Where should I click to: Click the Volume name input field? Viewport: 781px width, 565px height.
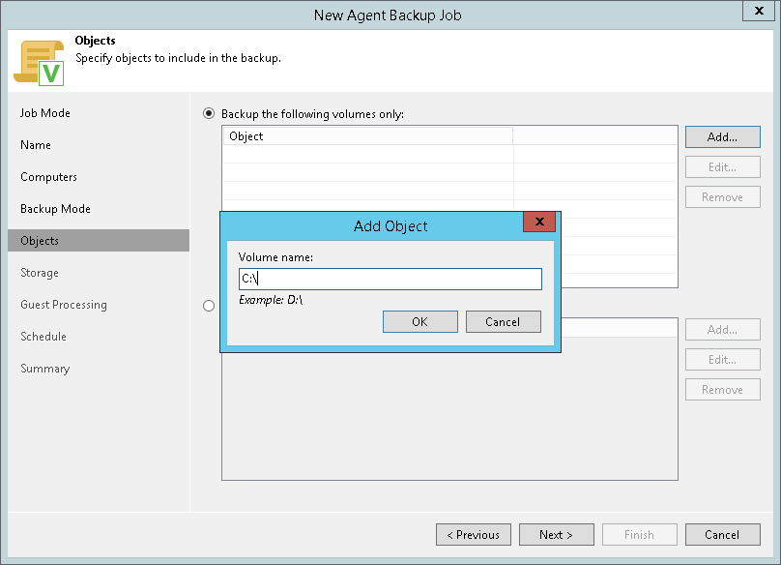(x=390, y=279)
